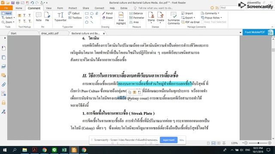Select the Hand tool
This screenshot has width=275, height=154.
[6, 13]
